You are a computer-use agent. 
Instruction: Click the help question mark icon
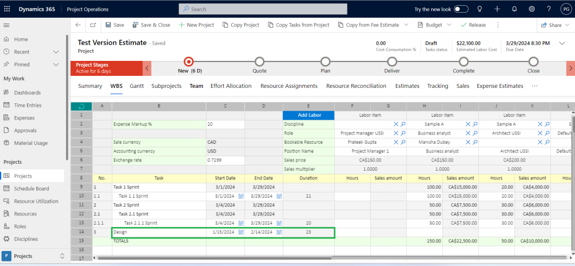click(x=549, y=9)
